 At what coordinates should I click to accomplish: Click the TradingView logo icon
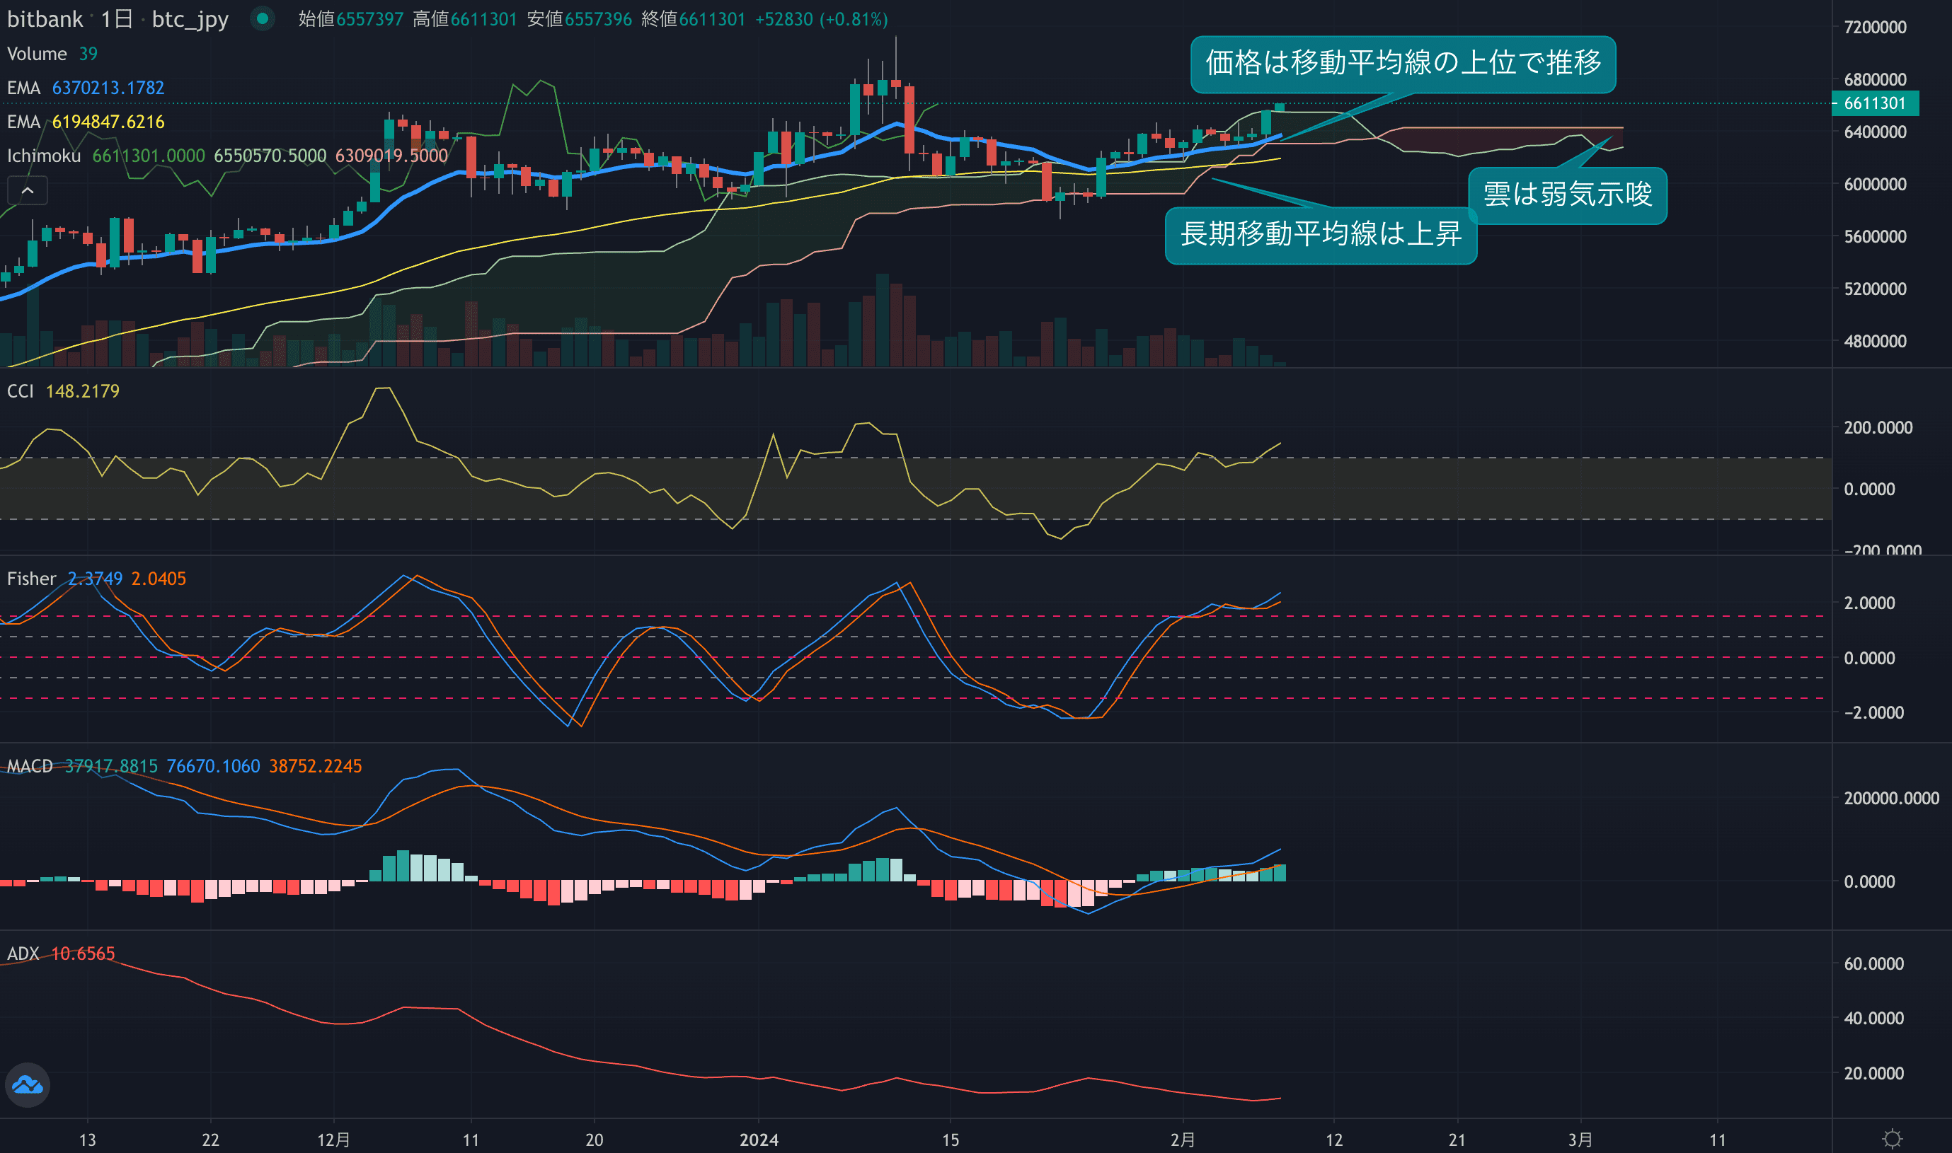pos(28,1084)
